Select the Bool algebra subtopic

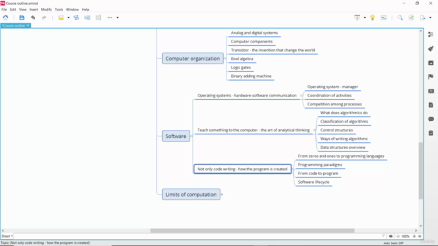coord(242,59)
